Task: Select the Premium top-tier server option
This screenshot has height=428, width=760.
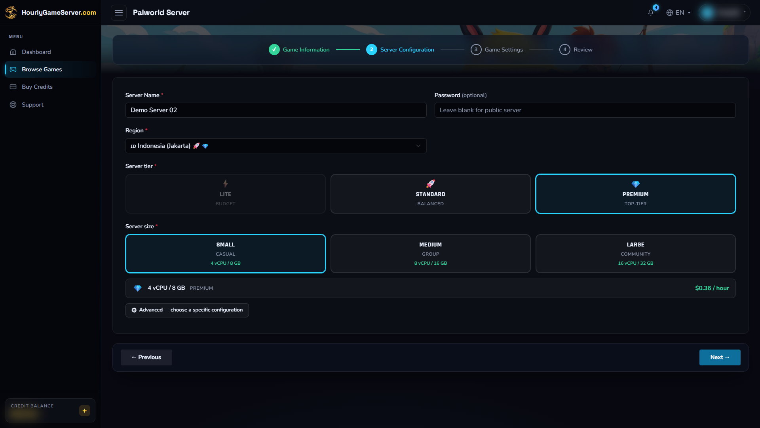Action: coord(635,194)
